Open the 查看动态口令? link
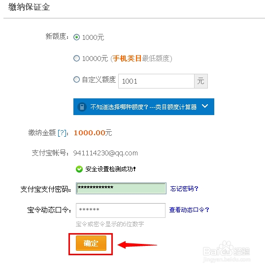Image resolution: width=265 pixels, height=269 pixels. (189, 209)
